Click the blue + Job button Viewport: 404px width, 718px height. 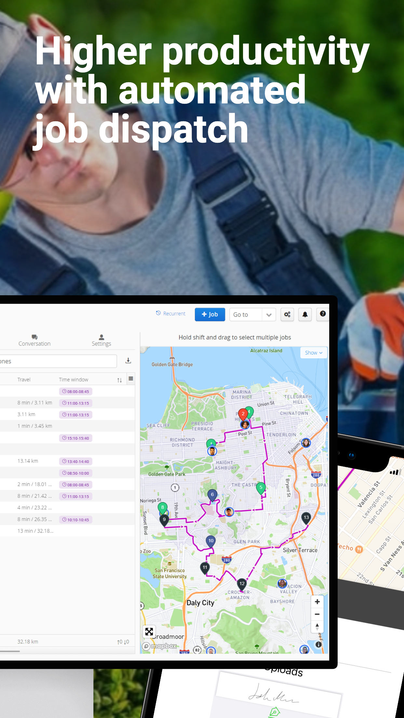coord(210,314)
